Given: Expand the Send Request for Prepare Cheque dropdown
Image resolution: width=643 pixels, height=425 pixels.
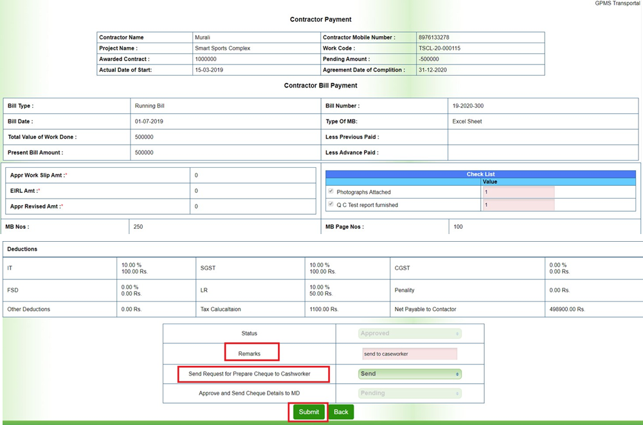Looking at the screenshot, I should [x=410, y=374].
